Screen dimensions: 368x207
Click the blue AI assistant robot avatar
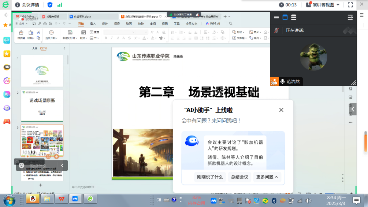coord(192,141)
